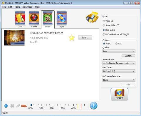Remove item with the gray X icon
This screenshot has height=116, width=141.
coord(12,106)
